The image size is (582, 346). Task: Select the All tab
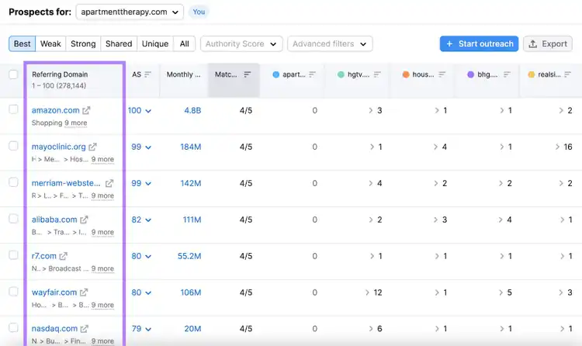click(x=185, y=43)
